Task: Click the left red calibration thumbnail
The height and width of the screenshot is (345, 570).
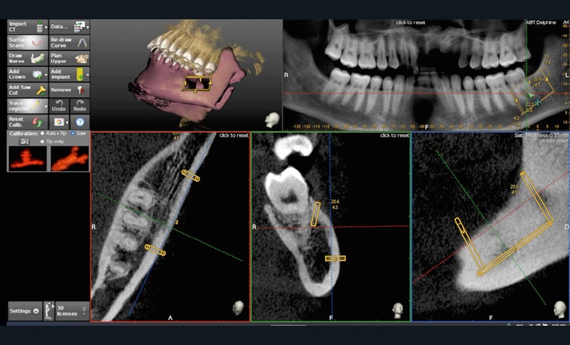Action: 27,158
